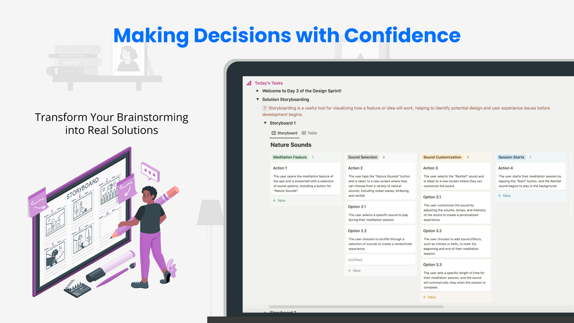This screenshot has width=574, height=323.
Task: Click the Today's Tasks page icon
Action: [249, 83]
